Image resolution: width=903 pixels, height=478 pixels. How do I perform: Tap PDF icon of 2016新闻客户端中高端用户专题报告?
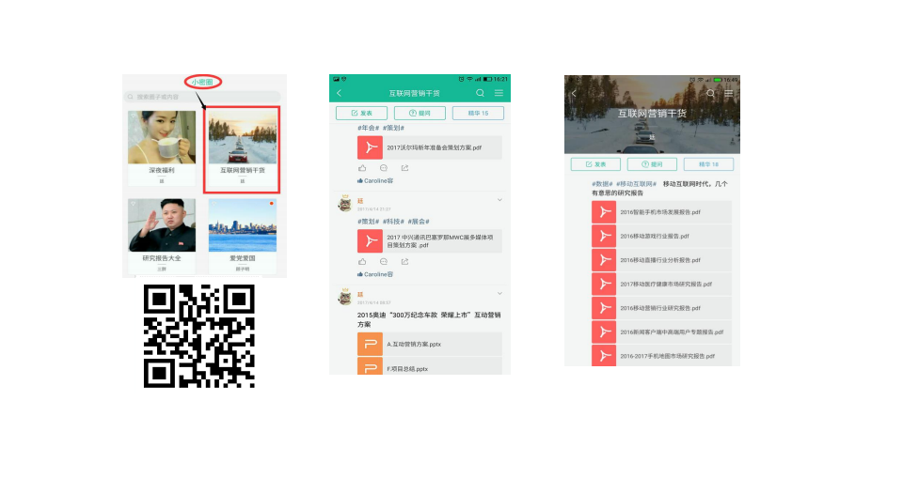(x=604, y=332)
